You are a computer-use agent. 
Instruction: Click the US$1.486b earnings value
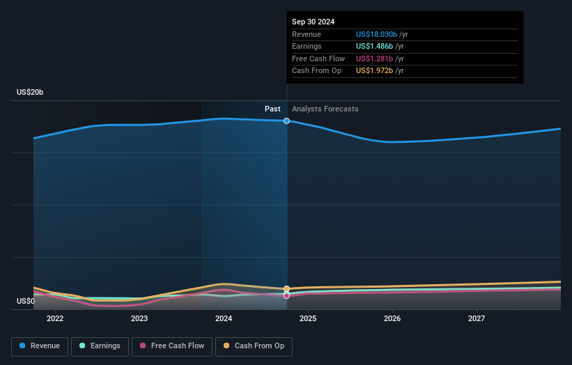(x=374, y=46)
